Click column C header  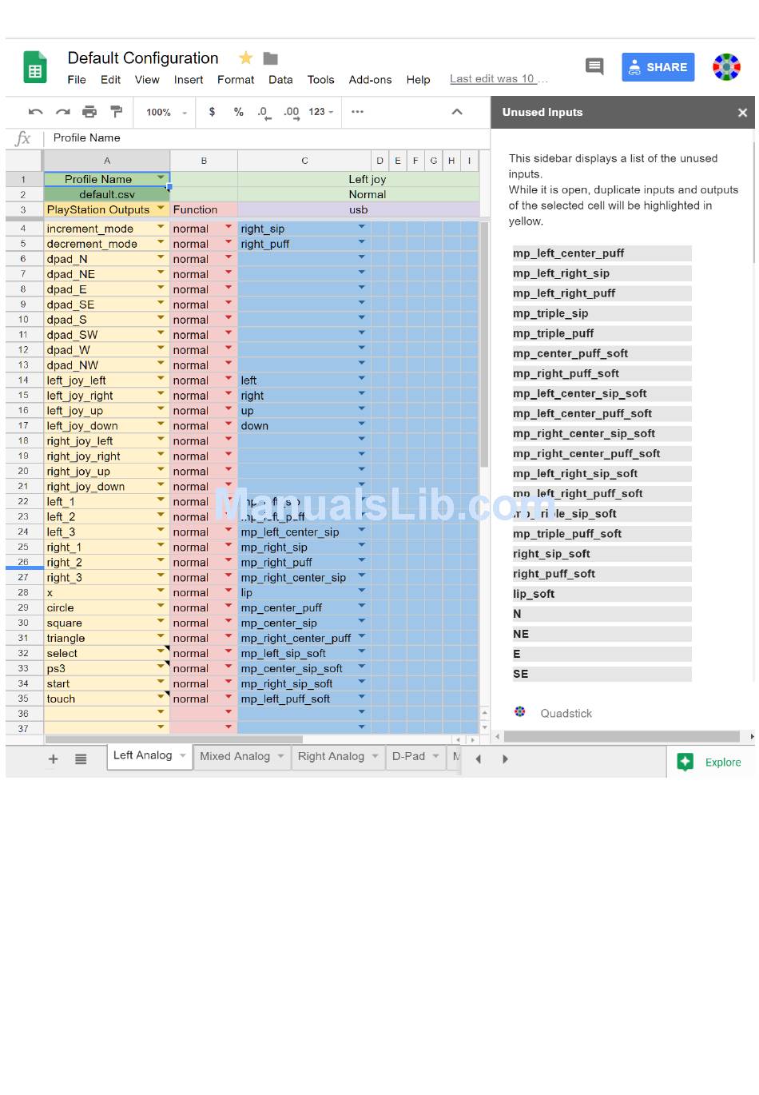304,161
